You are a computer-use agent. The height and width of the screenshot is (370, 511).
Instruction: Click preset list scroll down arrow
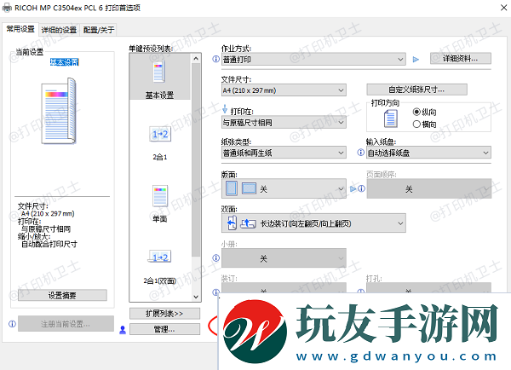click(x=196, y=297)
